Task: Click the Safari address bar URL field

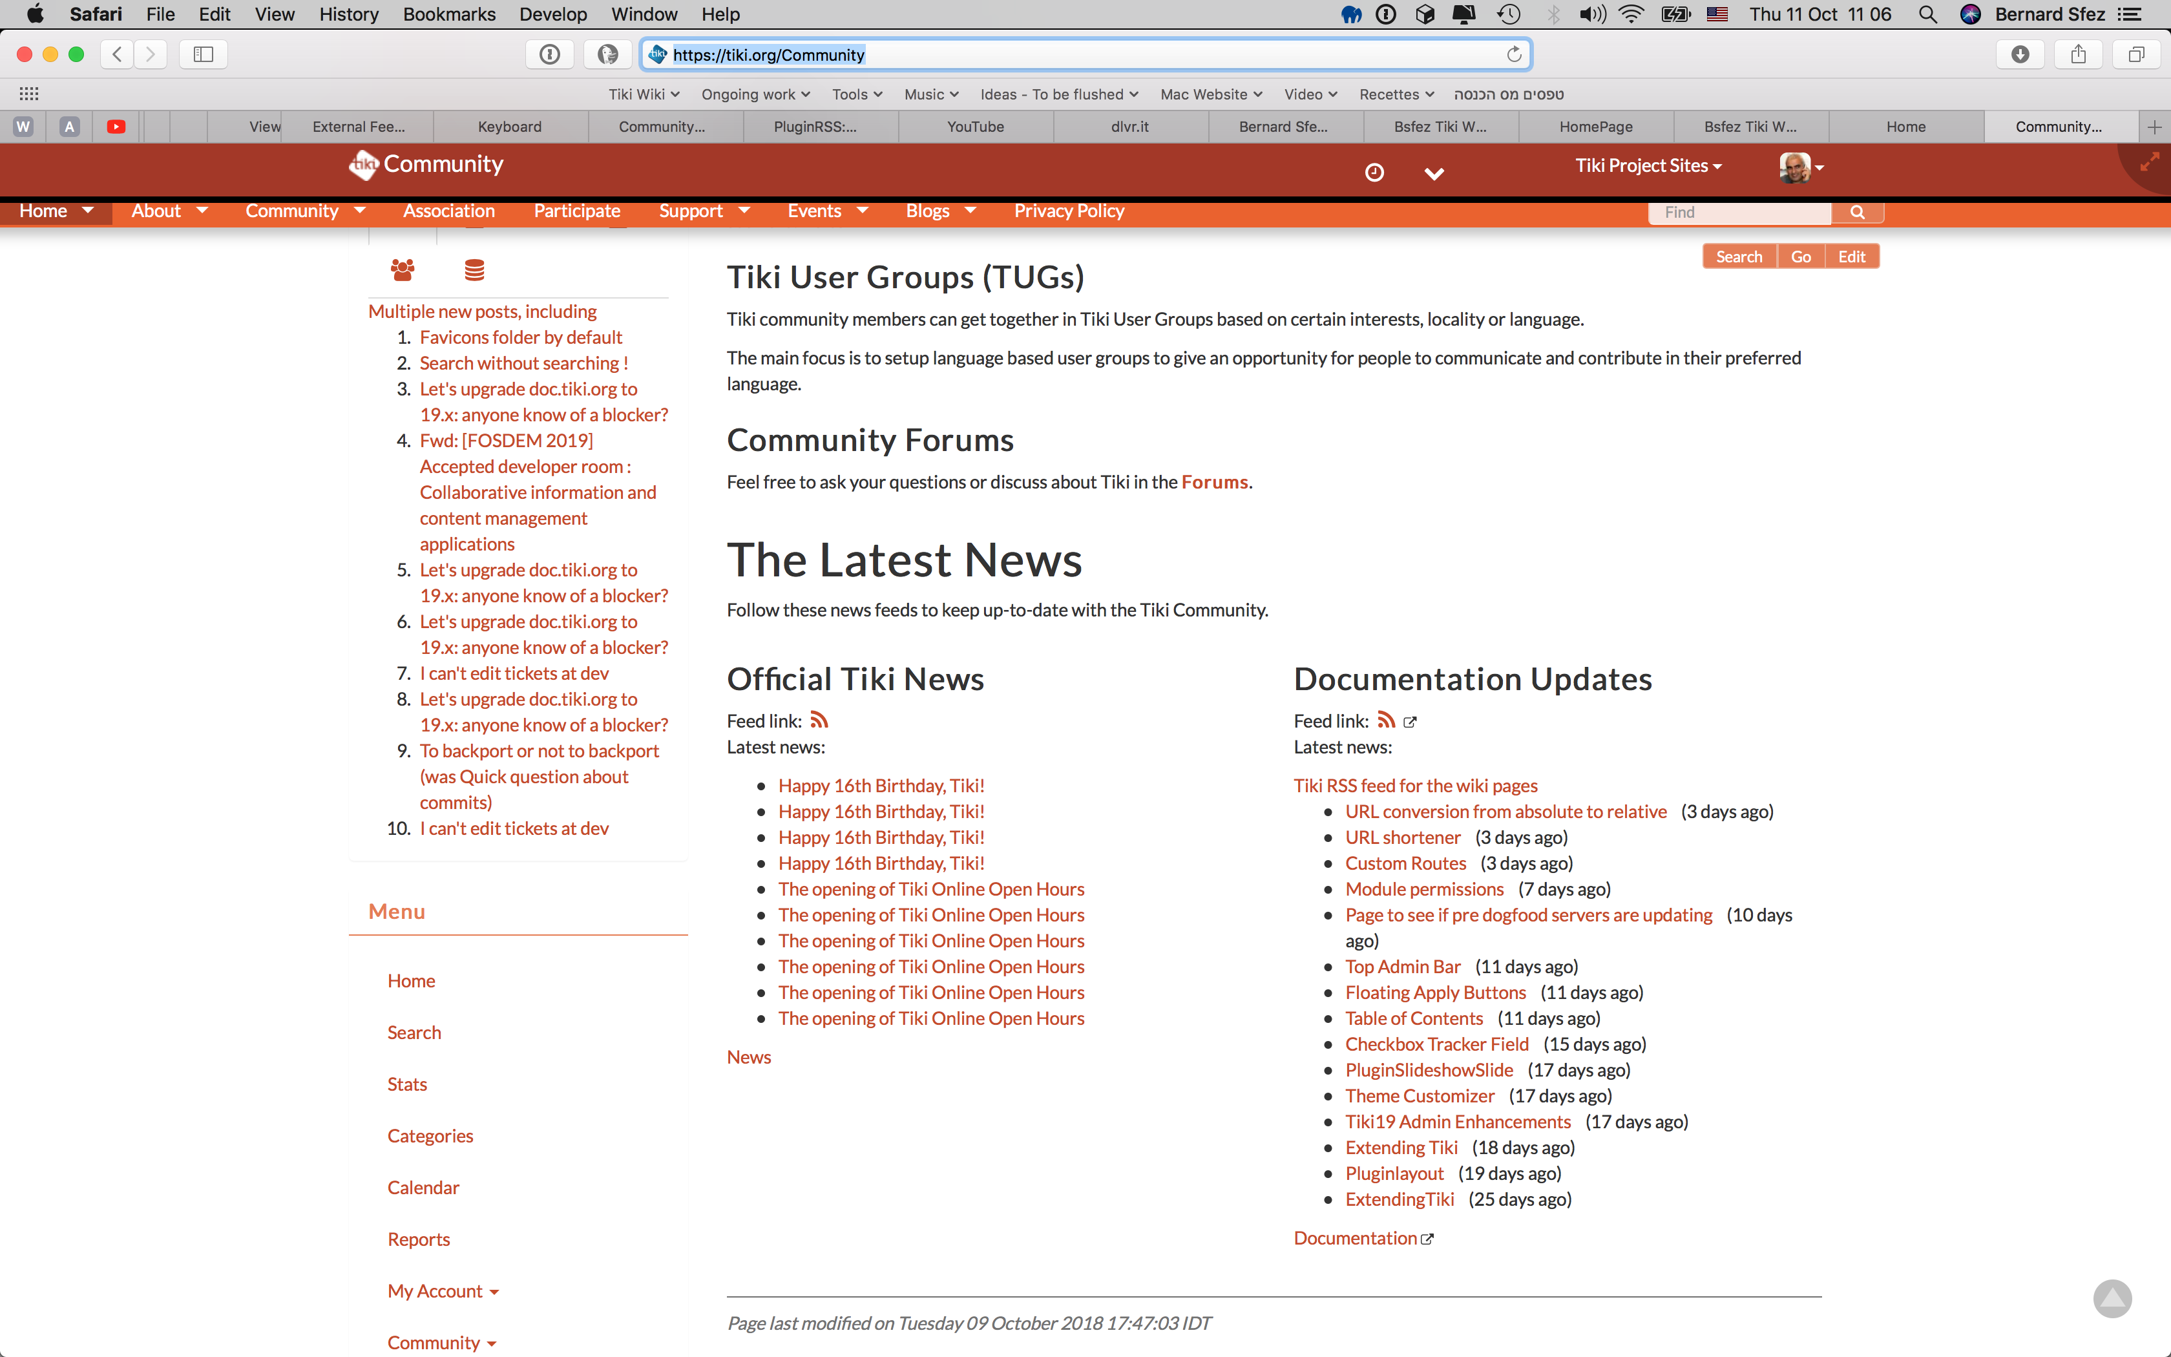Action: pyautogui.click(x=1085, y=55)
